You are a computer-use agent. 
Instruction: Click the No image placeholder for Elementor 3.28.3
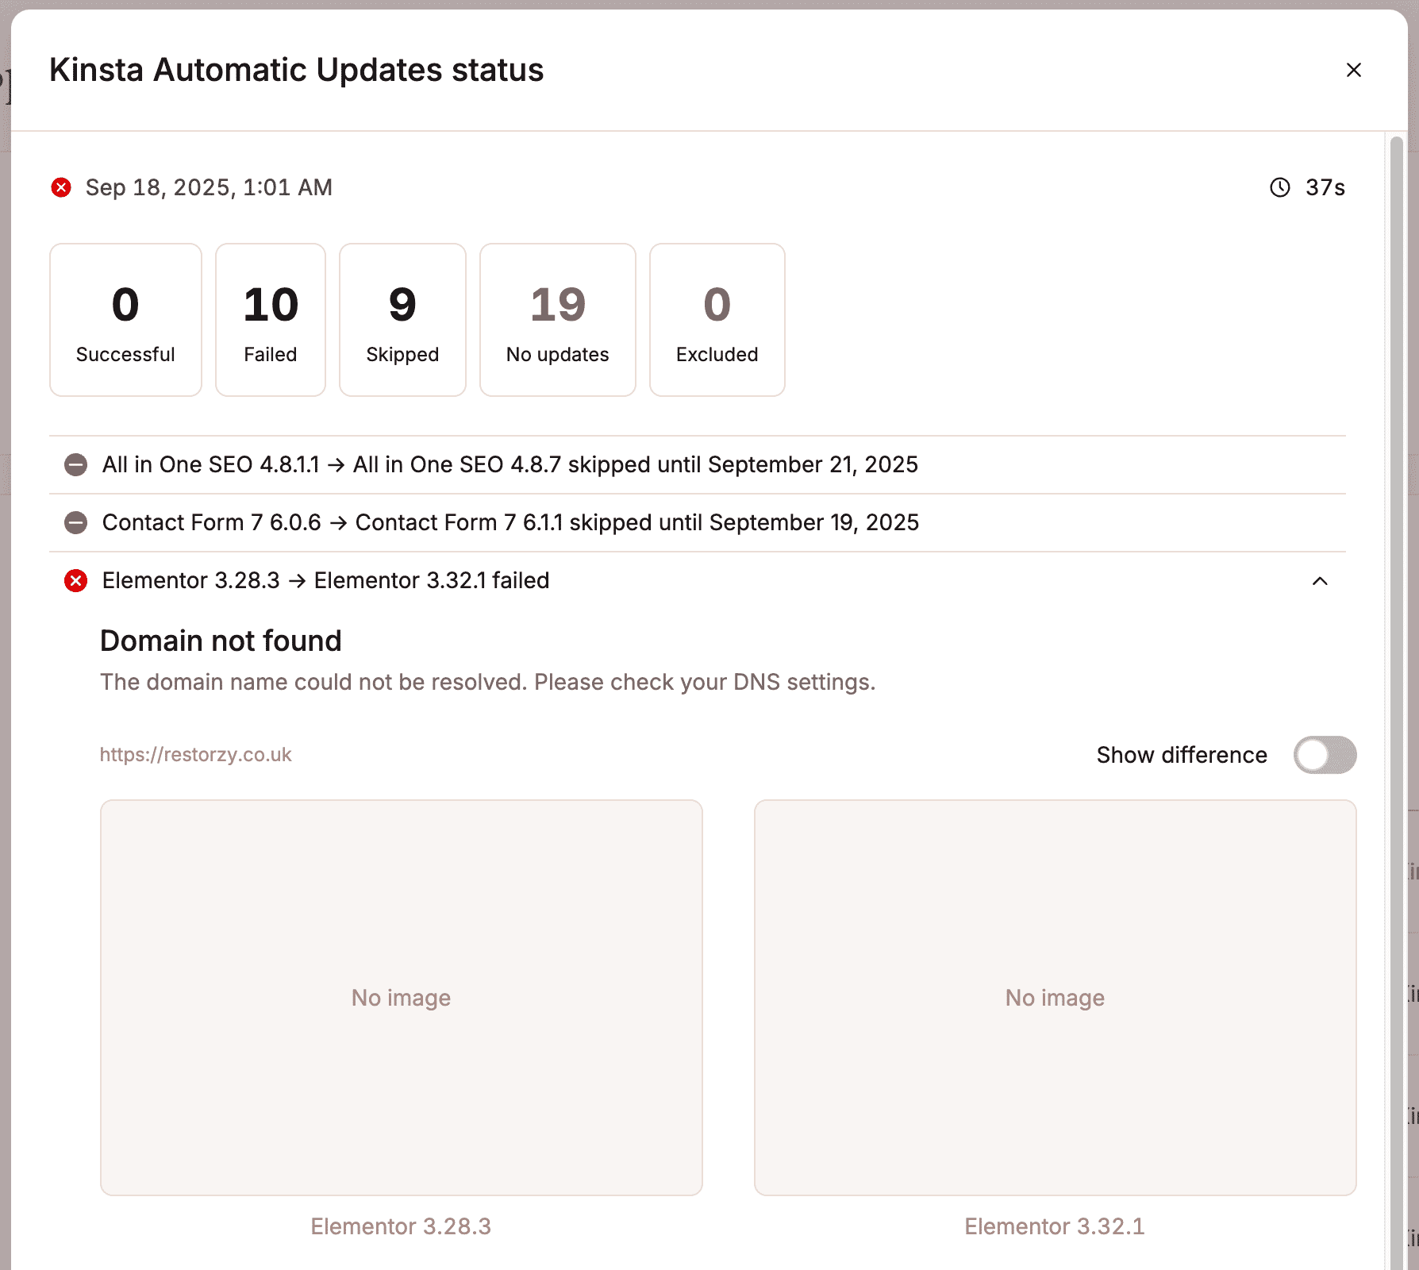[x=401, y=999]
